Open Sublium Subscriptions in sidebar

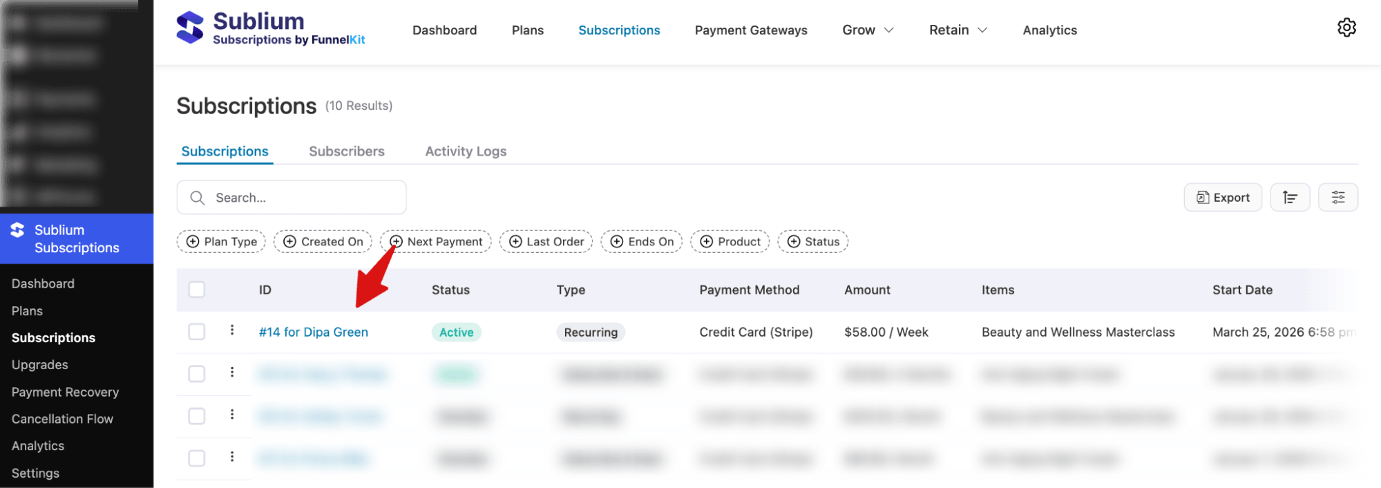click(x=77, y=238)
